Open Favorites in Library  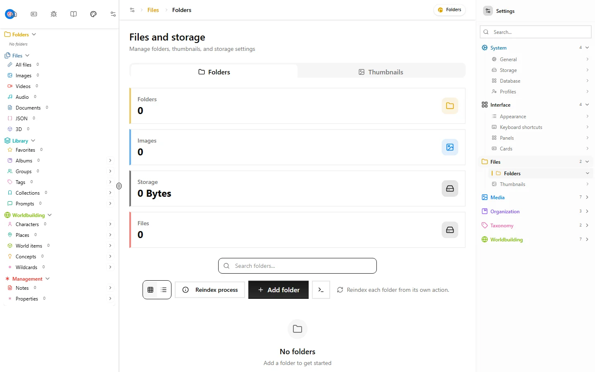click(x=25, y=150)
